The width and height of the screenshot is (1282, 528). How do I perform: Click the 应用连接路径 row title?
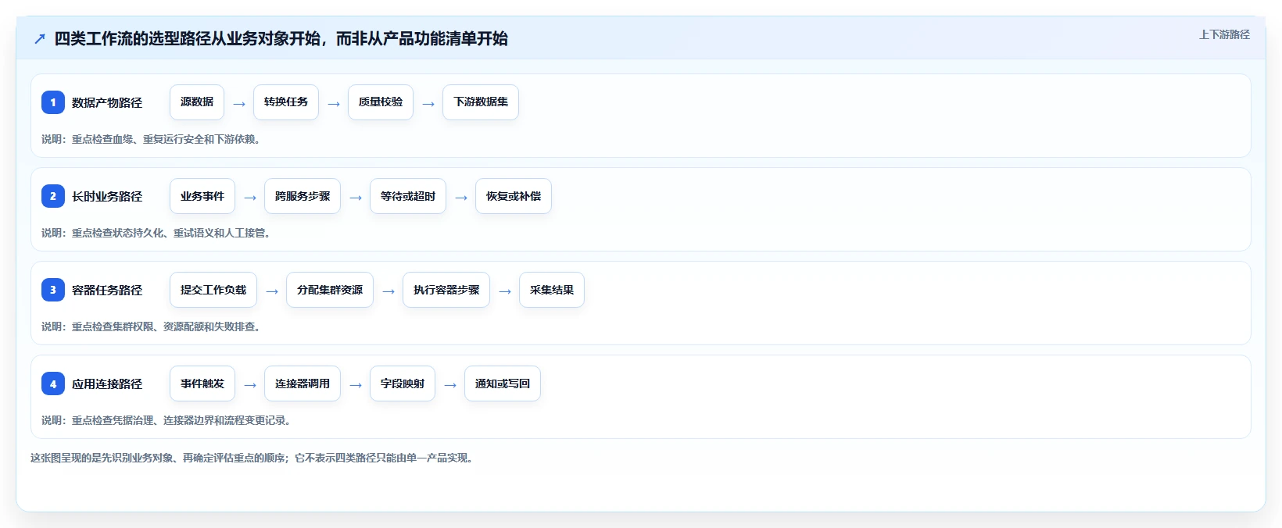click(107, 384)
